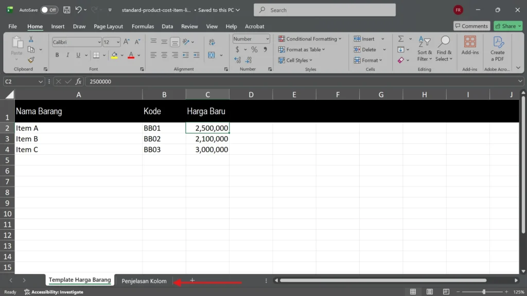527x296 pixels.
Task: Open the Number Format dropdown
Action: click(x=267, y=39)
